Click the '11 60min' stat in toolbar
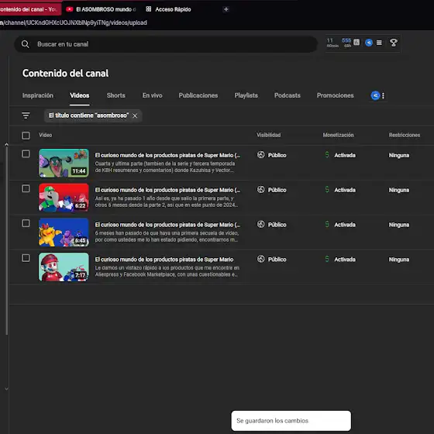This screenshot has height=434, width=434. click(332, 43)
